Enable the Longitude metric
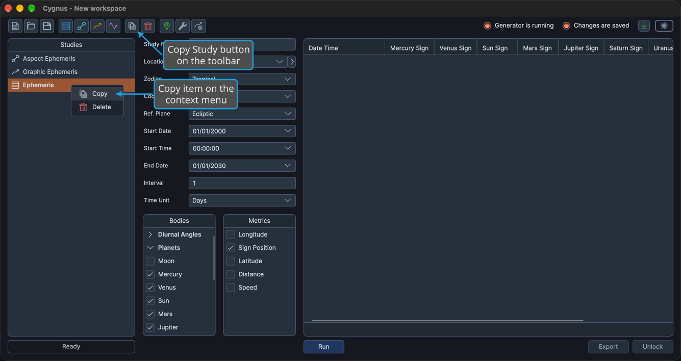 231,235
